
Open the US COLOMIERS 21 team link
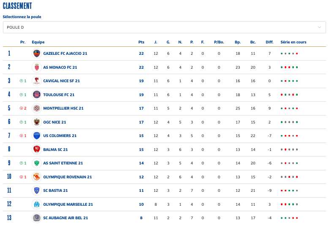[x=60, y=136]
